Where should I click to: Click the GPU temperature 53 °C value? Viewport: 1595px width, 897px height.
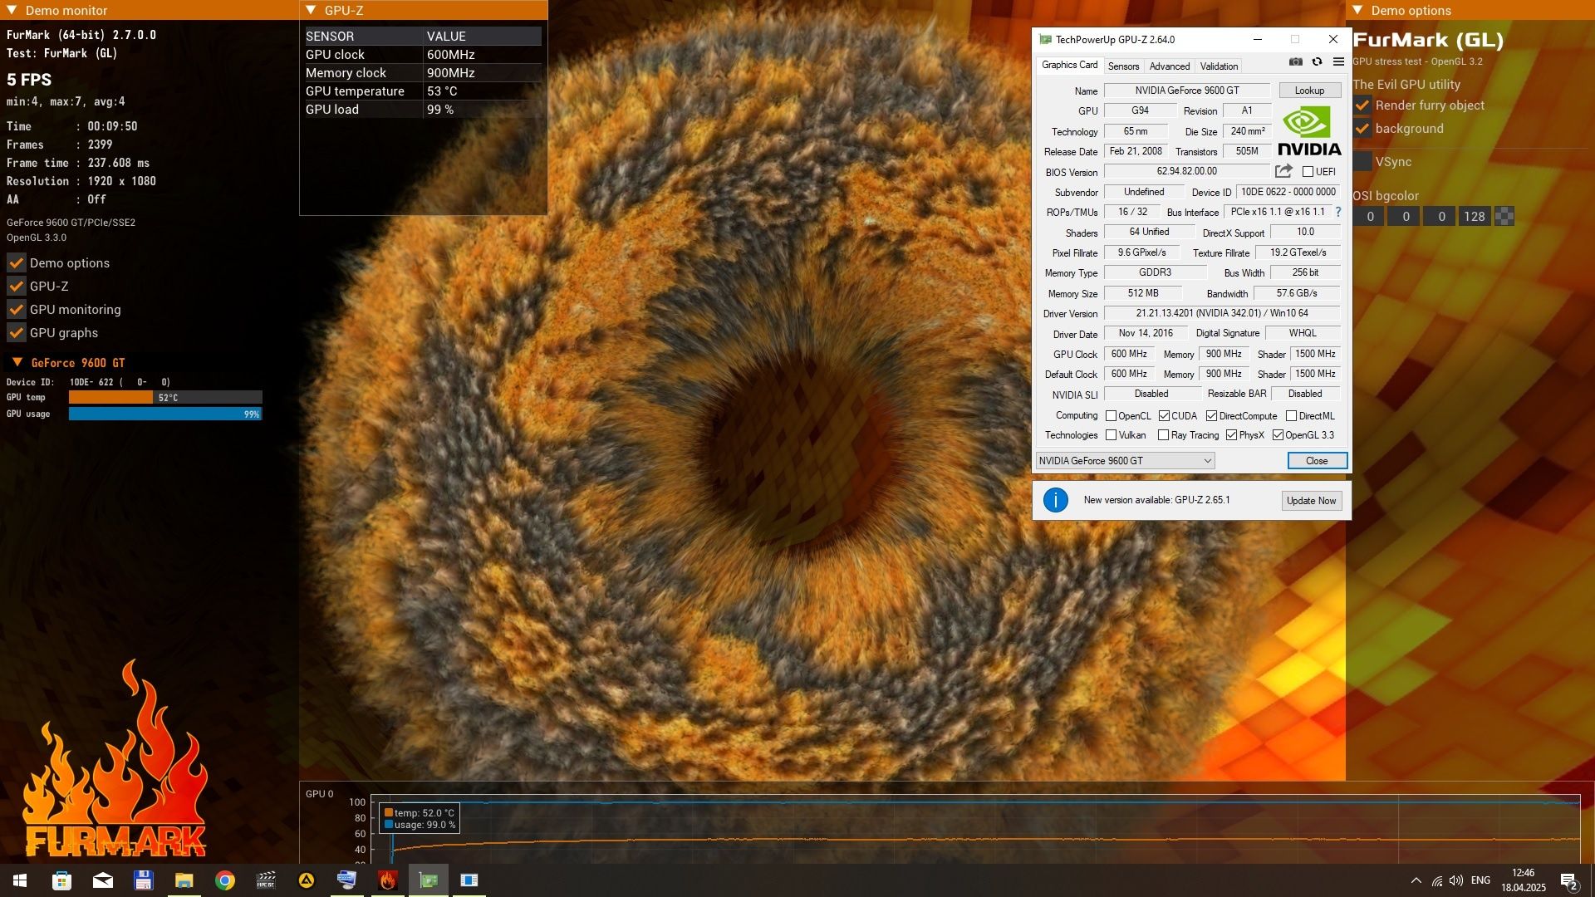point(442,91)
